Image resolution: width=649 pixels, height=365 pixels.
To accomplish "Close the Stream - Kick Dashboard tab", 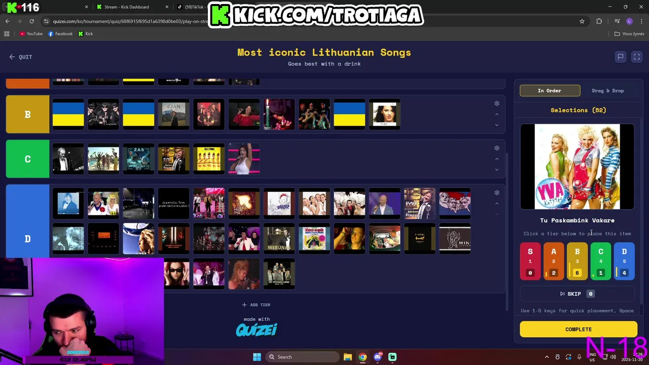I will [167, 7].
